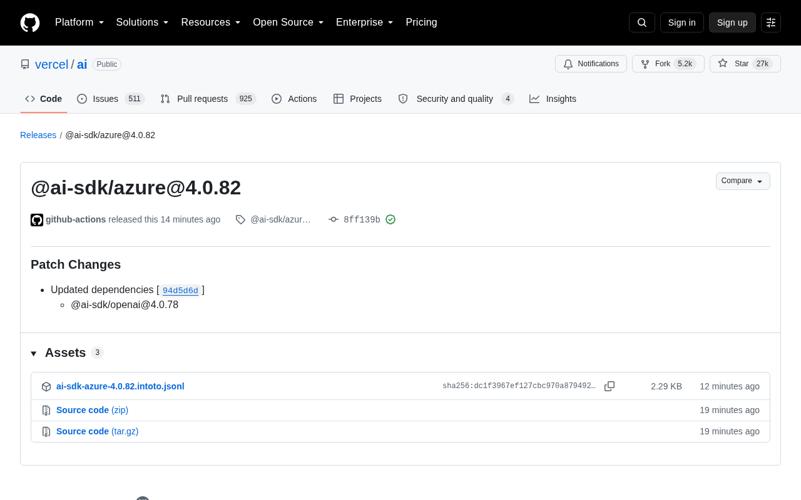Click the Assets count badge 3
This screenshot has height=500, width=801.
coord(97,352)
